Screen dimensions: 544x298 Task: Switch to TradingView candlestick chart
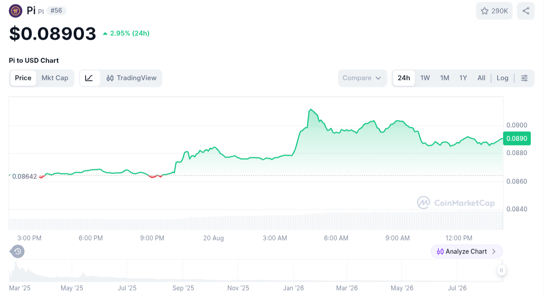coord(132,78)
